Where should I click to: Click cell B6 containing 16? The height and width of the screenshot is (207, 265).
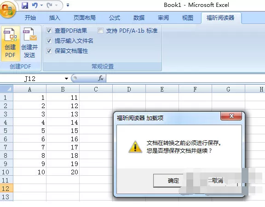pos(63,139)
